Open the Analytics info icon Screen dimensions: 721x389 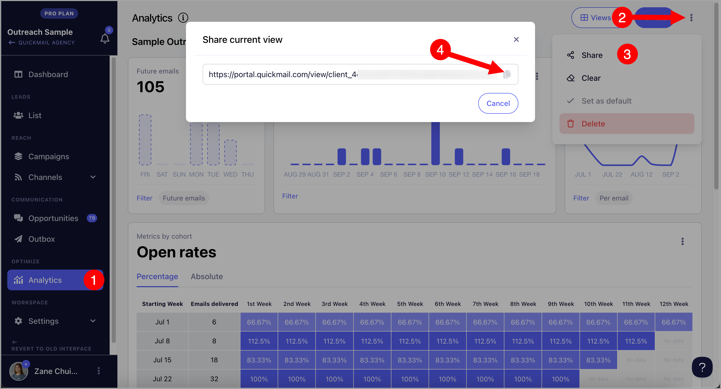(x=183, y=18)
